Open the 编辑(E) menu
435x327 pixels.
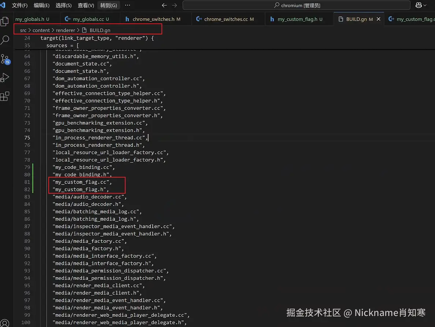coord(42,5)
